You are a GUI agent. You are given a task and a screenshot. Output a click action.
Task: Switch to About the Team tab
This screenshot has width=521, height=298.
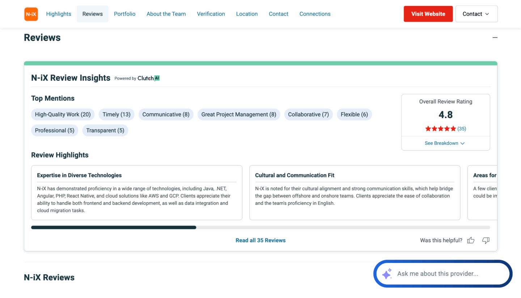[166, 14]
